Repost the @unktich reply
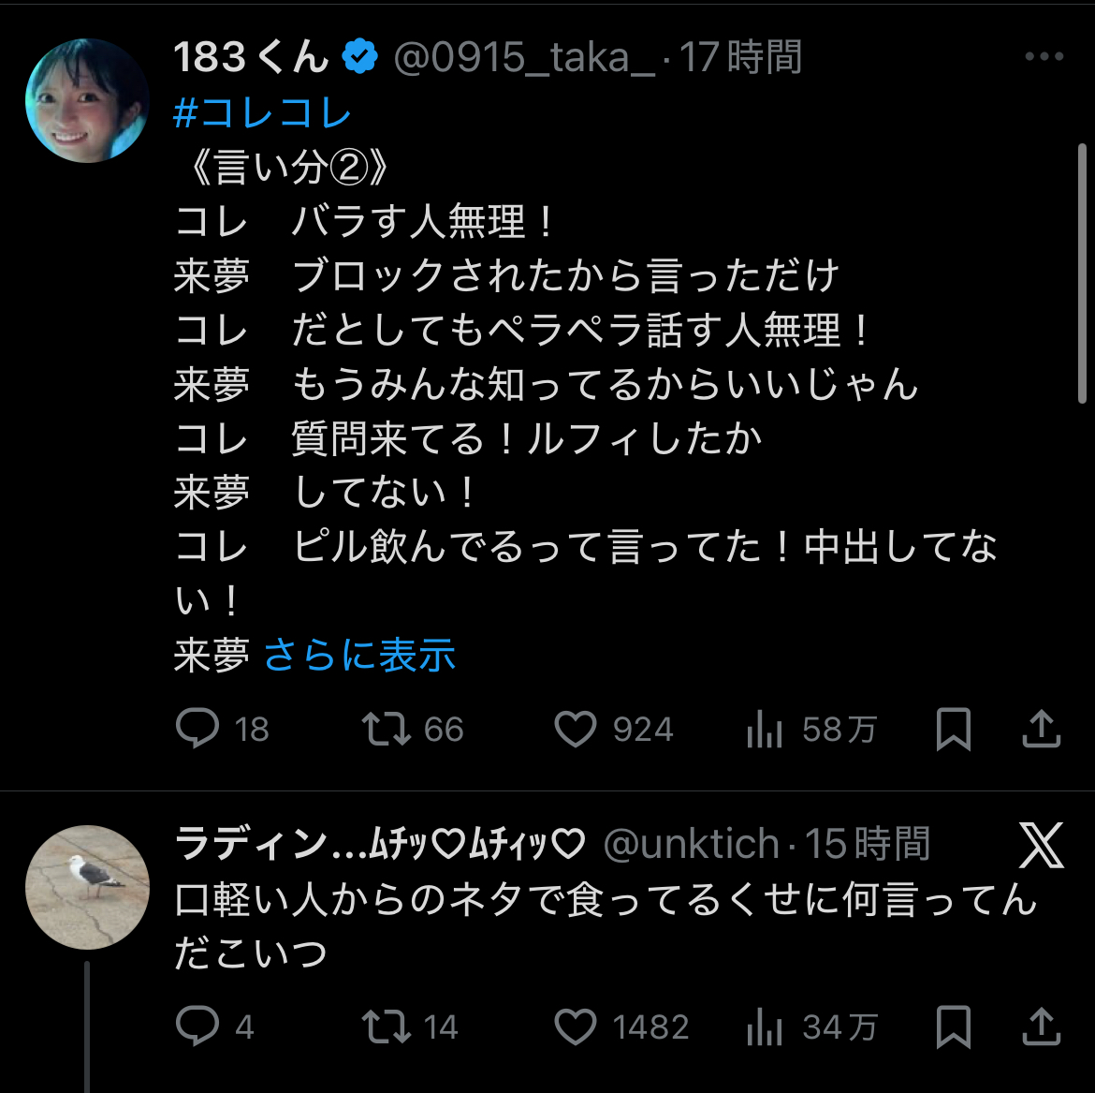The width and height of the screenshot is (1095, 1093). click(x=387, y=1027)
